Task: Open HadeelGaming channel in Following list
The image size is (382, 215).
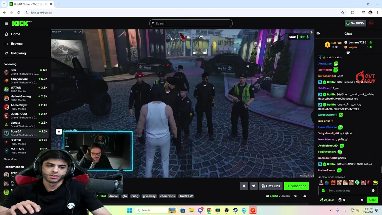Action: (x=25, y=98)
